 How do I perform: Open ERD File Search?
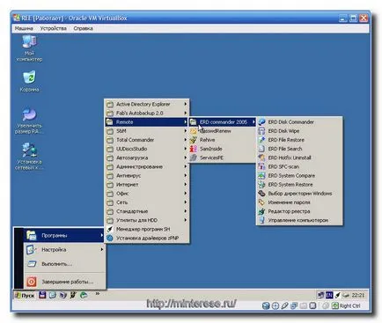tap(299, 149)
